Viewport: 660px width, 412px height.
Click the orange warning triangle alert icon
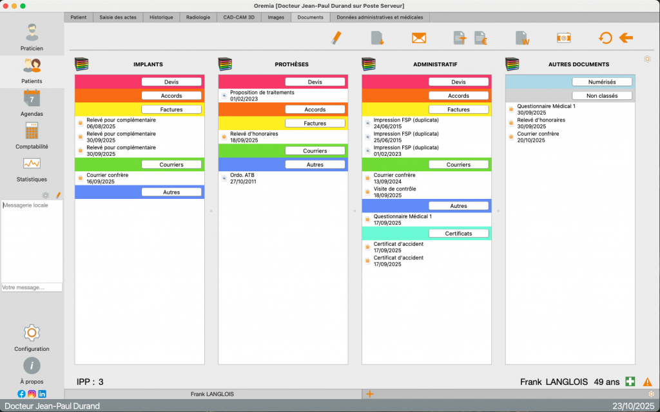click(x=647, y=382)
